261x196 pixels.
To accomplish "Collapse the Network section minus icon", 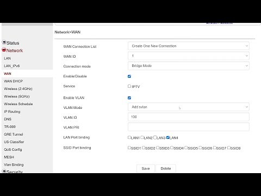I will pos(4,50).
